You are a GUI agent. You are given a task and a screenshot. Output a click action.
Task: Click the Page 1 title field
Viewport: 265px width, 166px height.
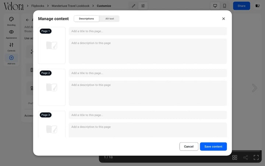[x=148, y=31]
